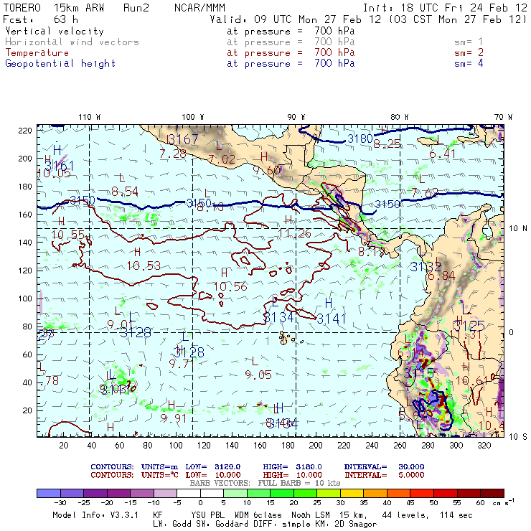Screen dimensions: 531x531
Task: Click the '100 W' longitude label
Action: pyautogui.click(x=193, y=117)
